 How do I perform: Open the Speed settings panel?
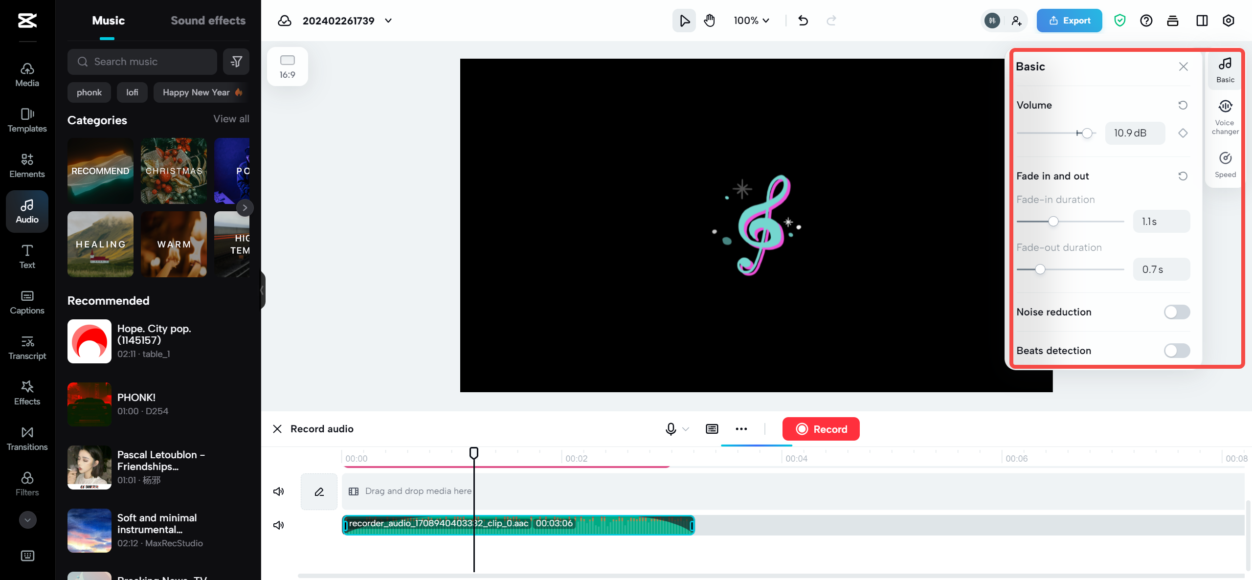click(x=1225, y=162)
